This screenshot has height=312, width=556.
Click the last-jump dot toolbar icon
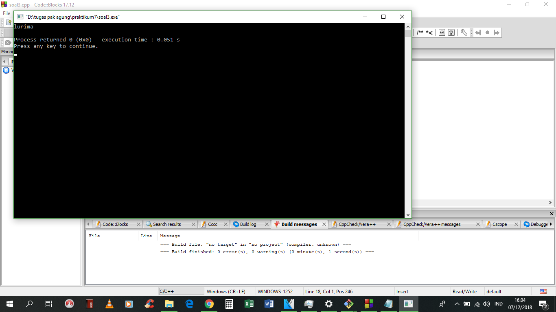tap(487, 32)
